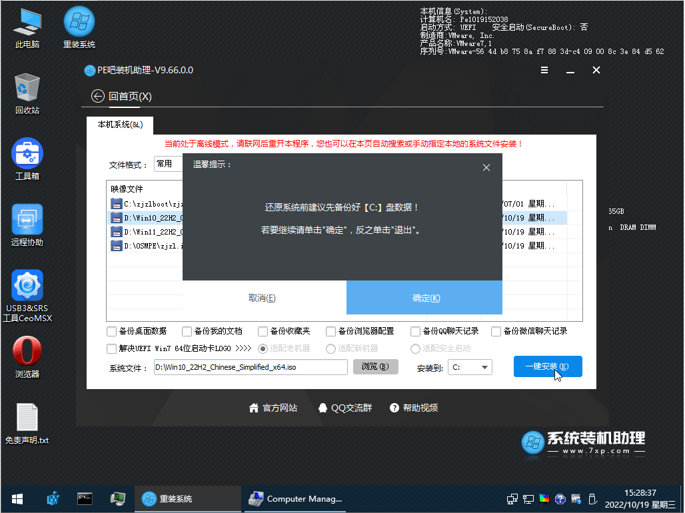Click 取消(E) to cancel the dialog

(262, 298)
